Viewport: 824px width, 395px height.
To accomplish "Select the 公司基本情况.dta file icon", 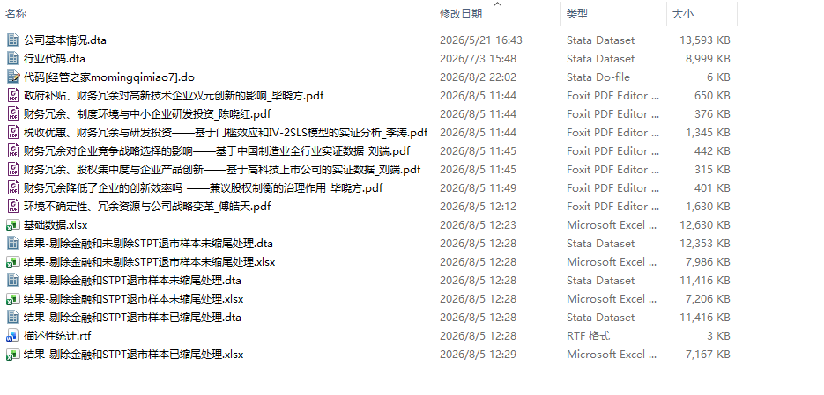I will pos(13,40).
